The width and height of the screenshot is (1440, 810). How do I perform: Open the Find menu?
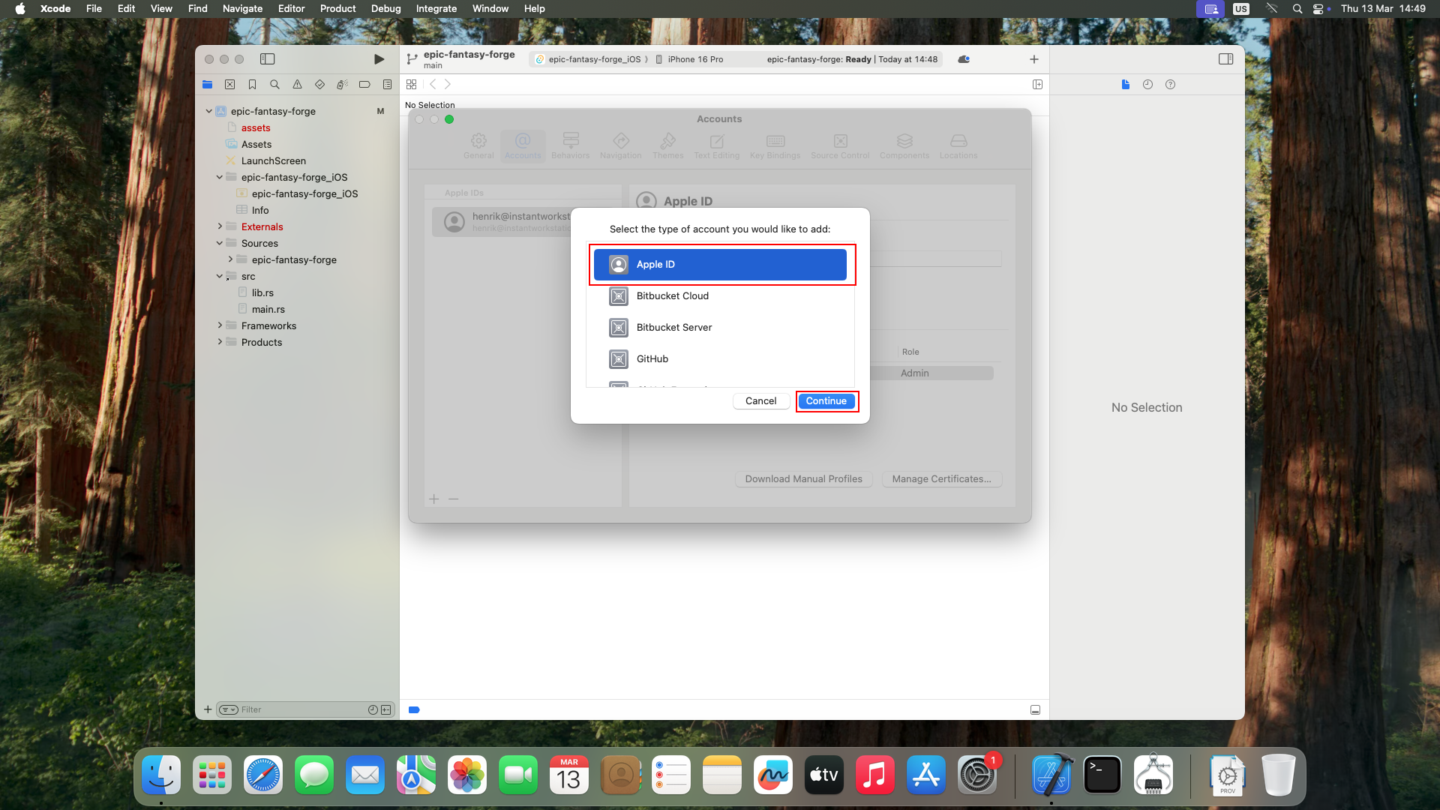197,8
